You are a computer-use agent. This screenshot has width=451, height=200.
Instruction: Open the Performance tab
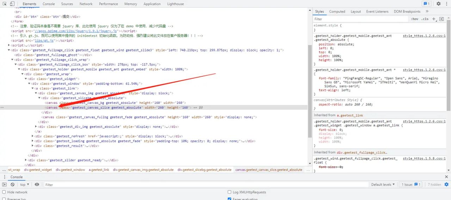(x=109, y=4)
